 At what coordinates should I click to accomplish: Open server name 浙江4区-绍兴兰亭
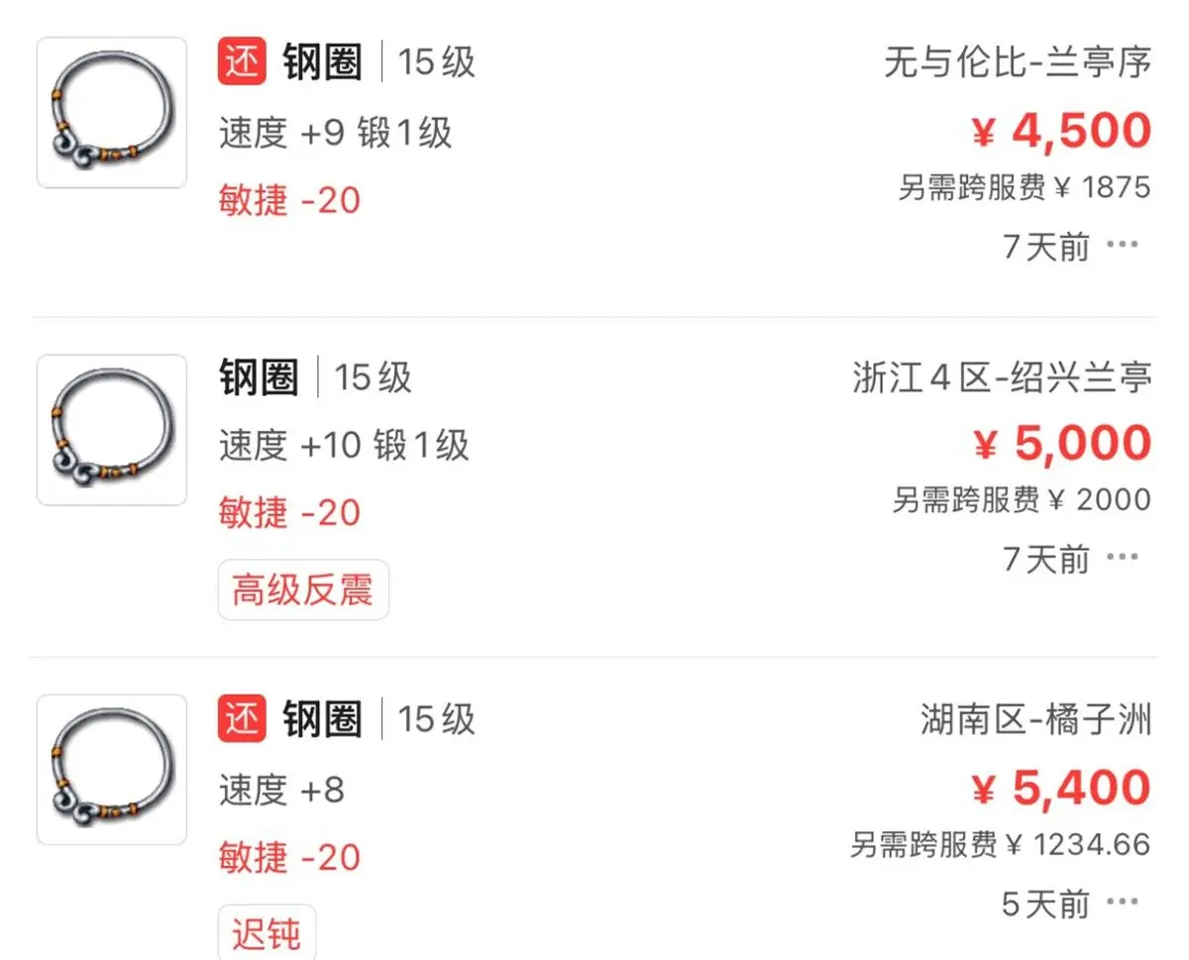[x=1003, y=377]
